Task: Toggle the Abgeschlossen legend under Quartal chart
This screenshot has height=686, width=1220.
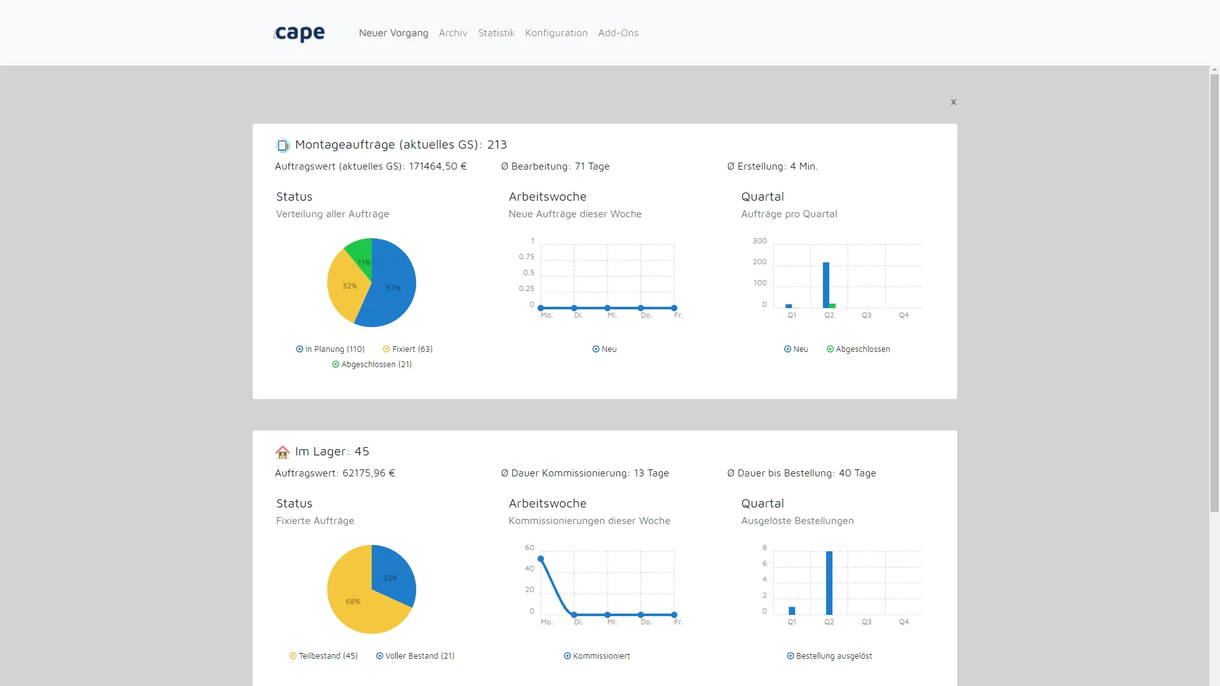Action: click(858, 349)
